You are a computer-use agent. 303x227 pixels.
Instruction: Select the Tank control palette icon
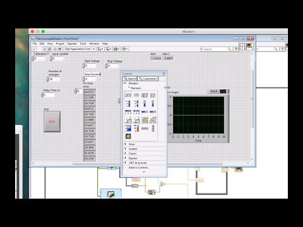click(x=128, y=128)
